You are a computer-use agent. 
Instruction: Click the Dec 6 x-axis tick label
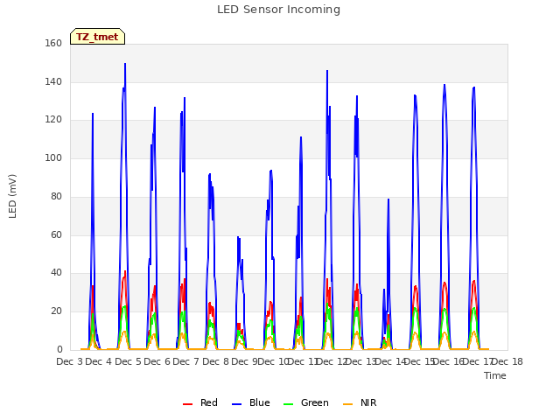click(157, 361)
